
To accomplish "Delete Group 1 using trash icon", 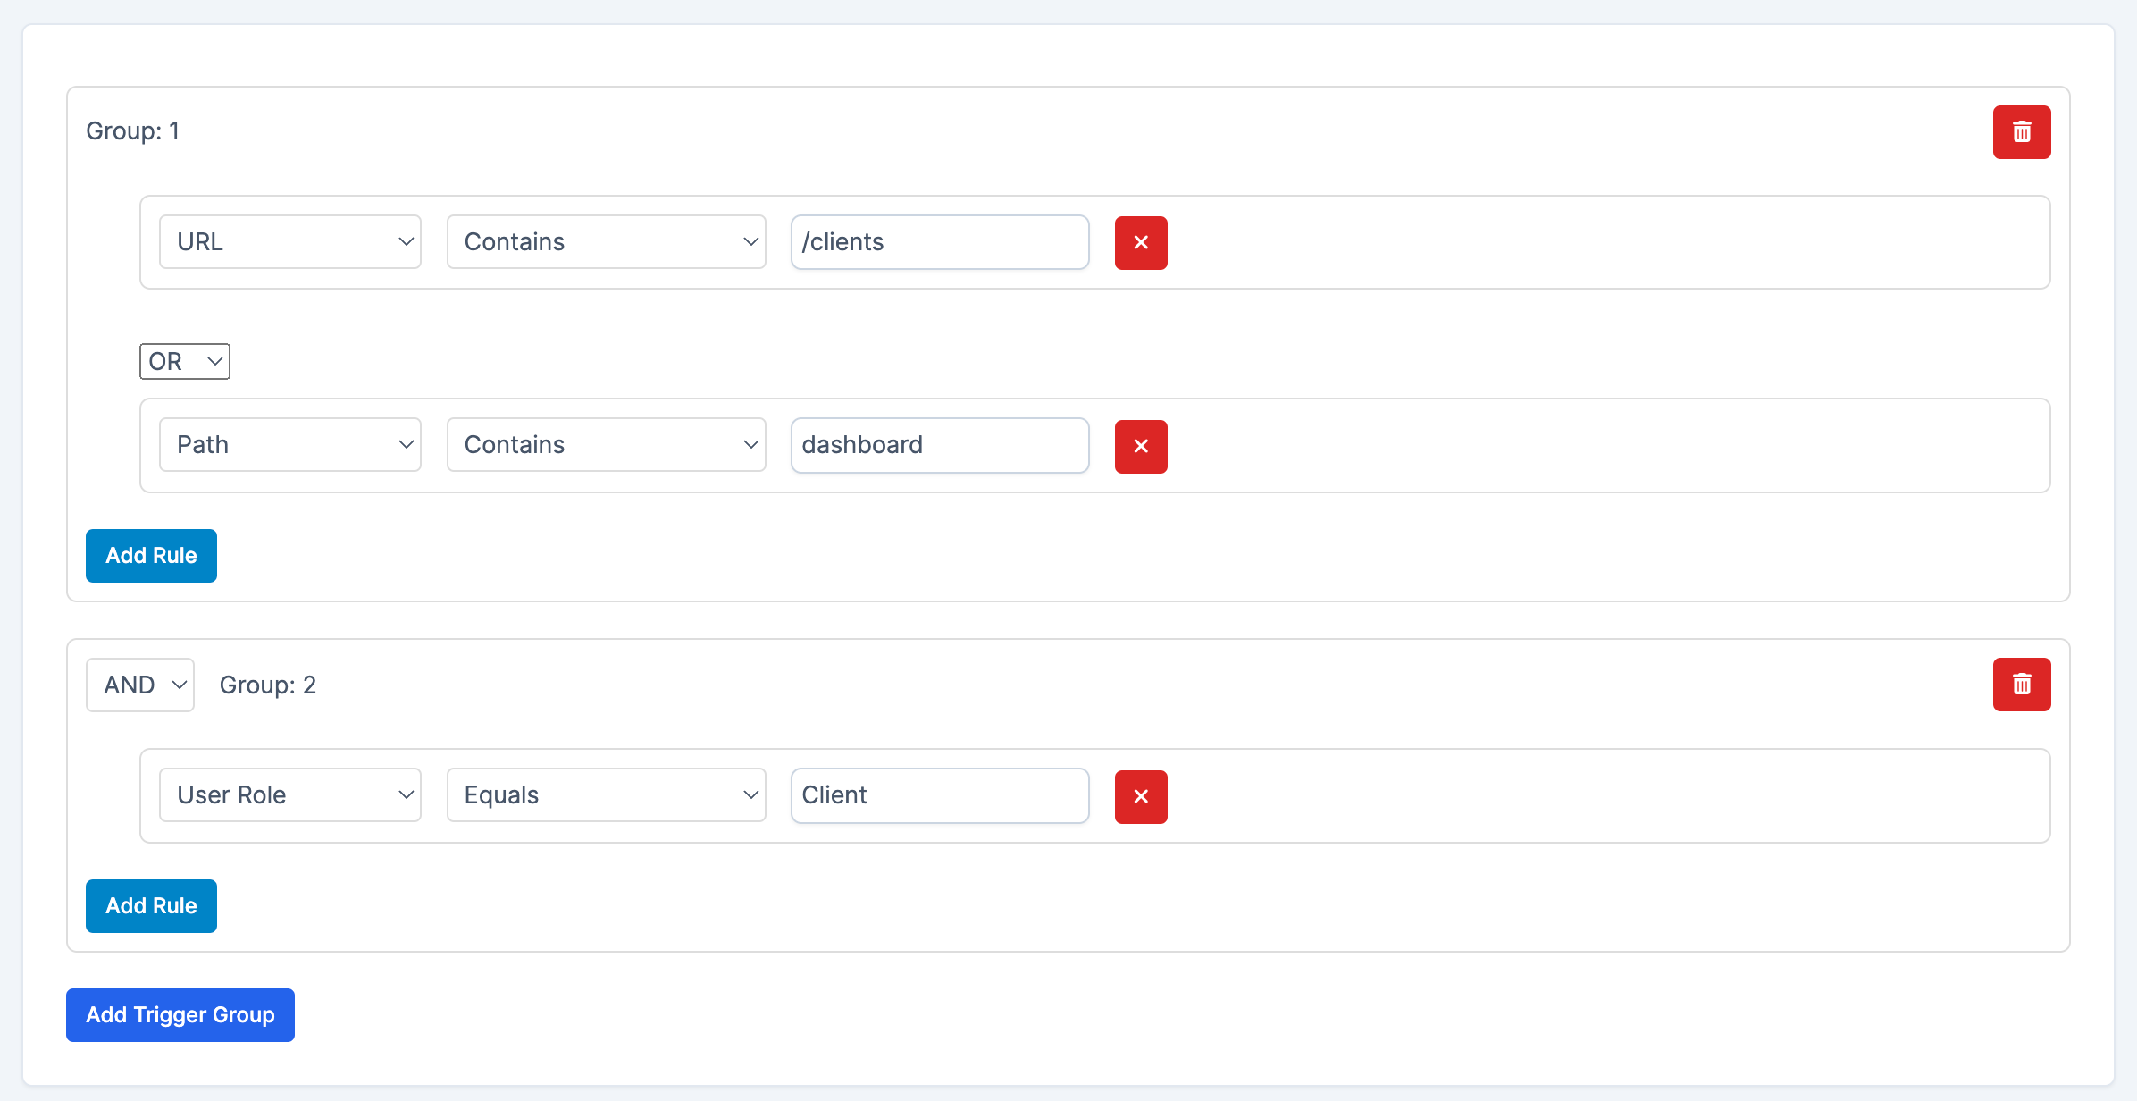I will 2021,132.
